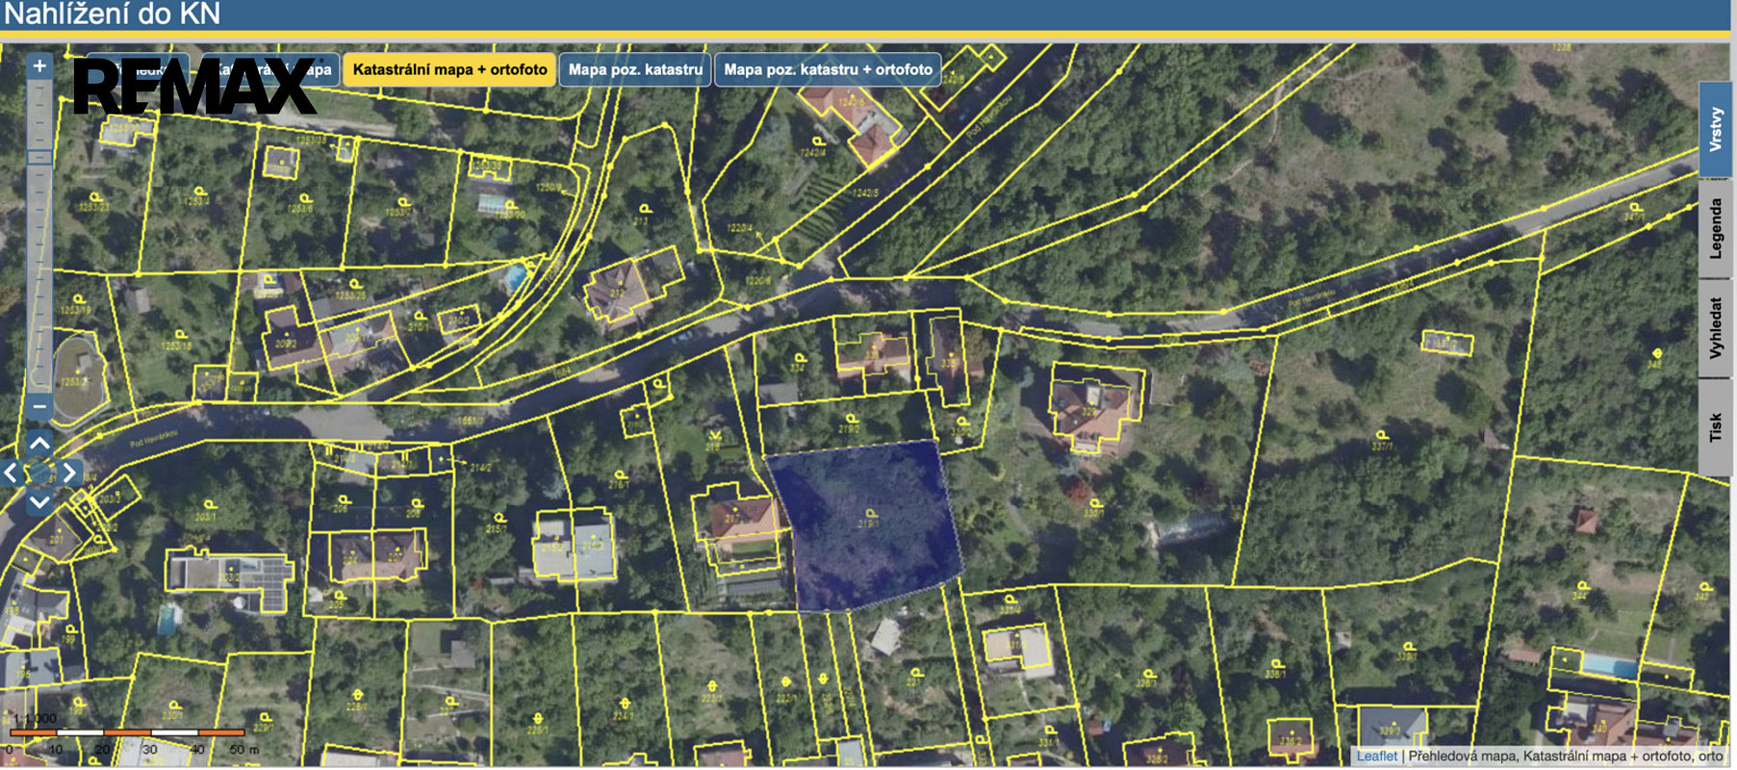Viewport: 1737px width, 770px height.
Task: Click parcel label 1253/25
Action: pos(350,295)
